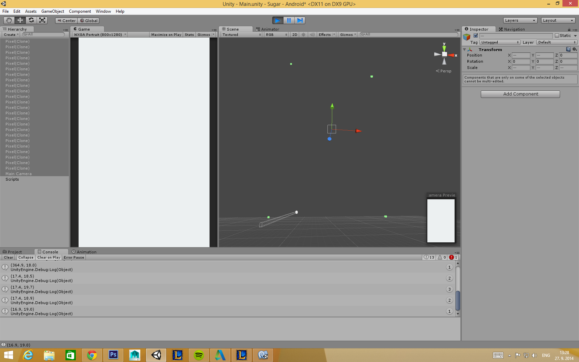Image resolution: width=579 pixels, height=362 pixels.
Task: Toggle Error Pause
Action: coord(74,258)
